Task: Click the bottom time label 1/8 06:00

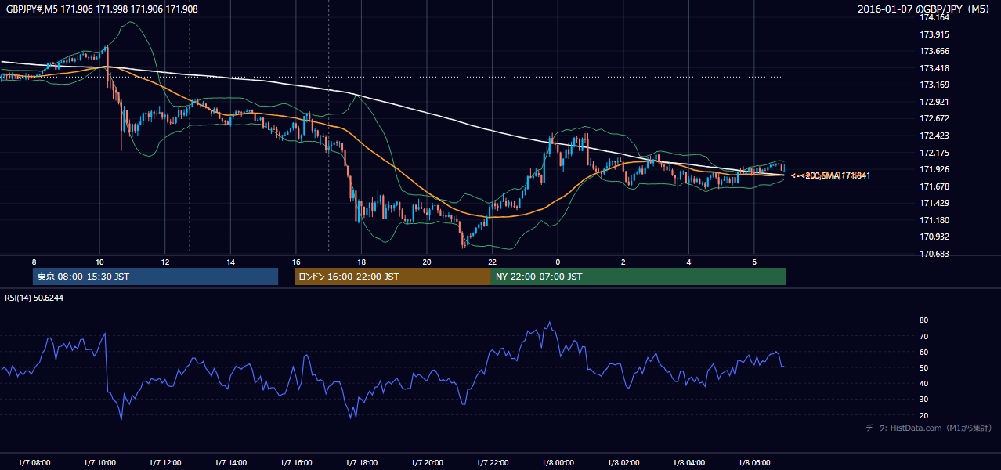Action: tap(754, 462)
